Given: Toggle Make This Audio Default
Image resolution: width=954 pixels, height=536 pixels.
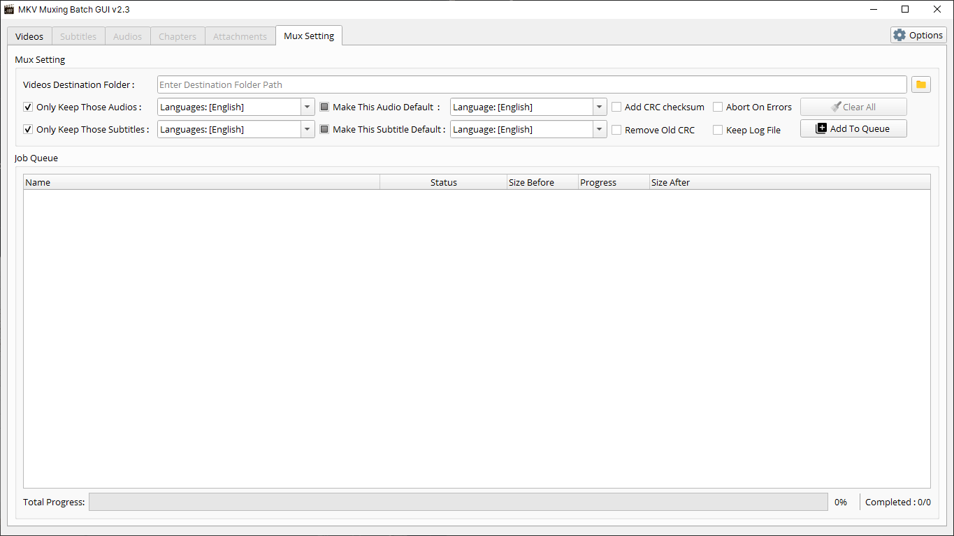Looking at the screenshot, I should coord(324,107).
